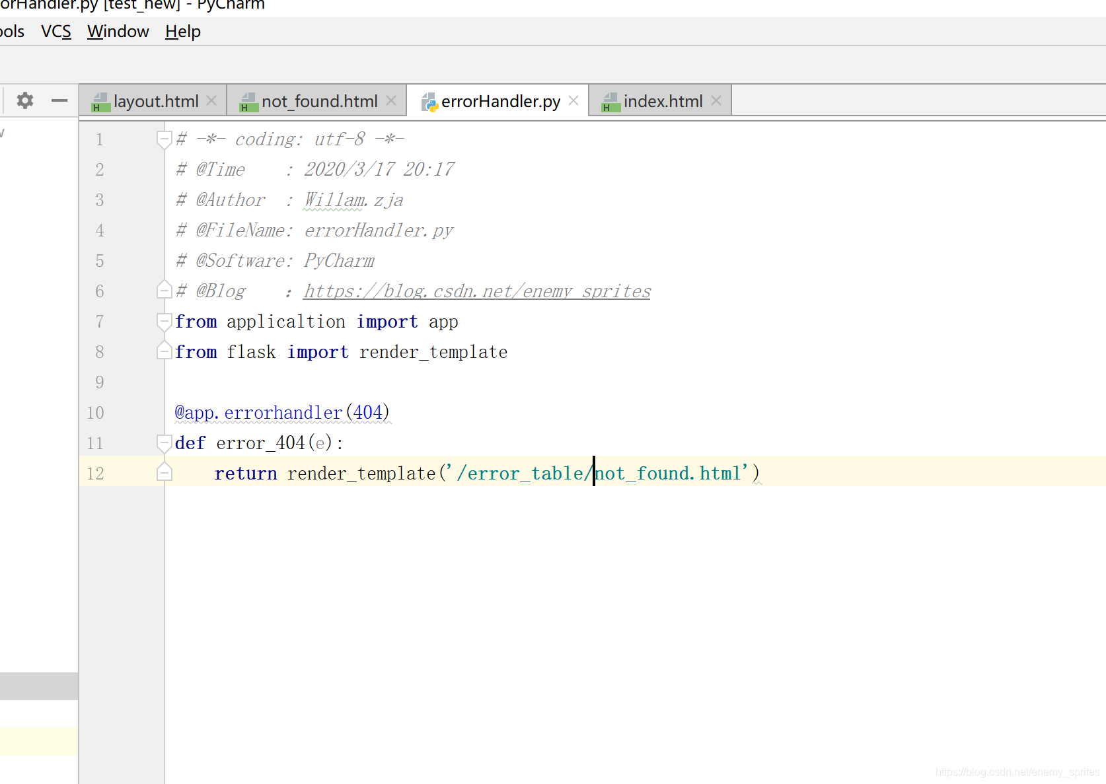Close the layout.html tab
This screenshot has width=1106, height=784.
click(211, 100)
